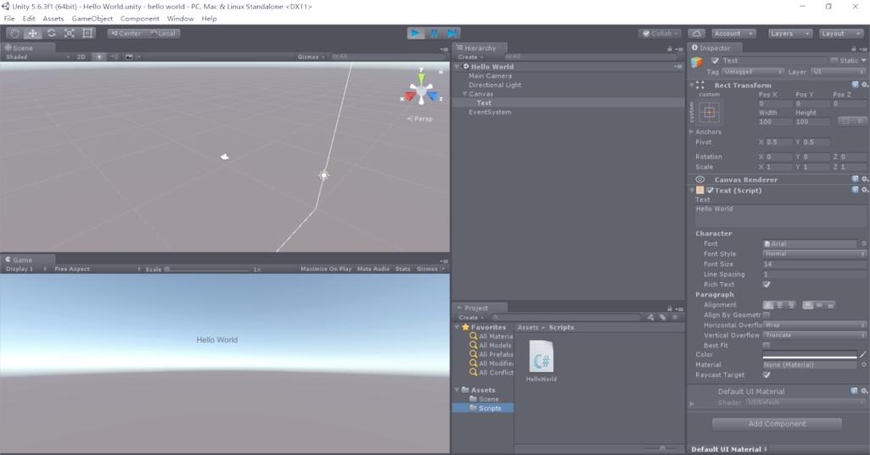Click the scene orientation gizmo
The image size is (870, 455).
tap(421, 91)
